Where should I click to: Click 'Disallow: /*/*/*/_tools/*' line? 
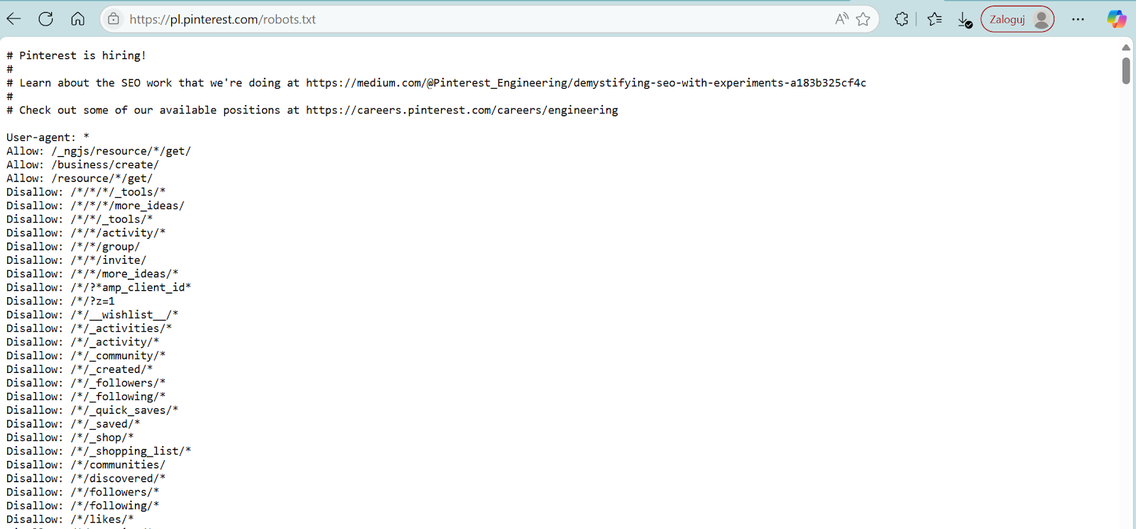[86, 192]
